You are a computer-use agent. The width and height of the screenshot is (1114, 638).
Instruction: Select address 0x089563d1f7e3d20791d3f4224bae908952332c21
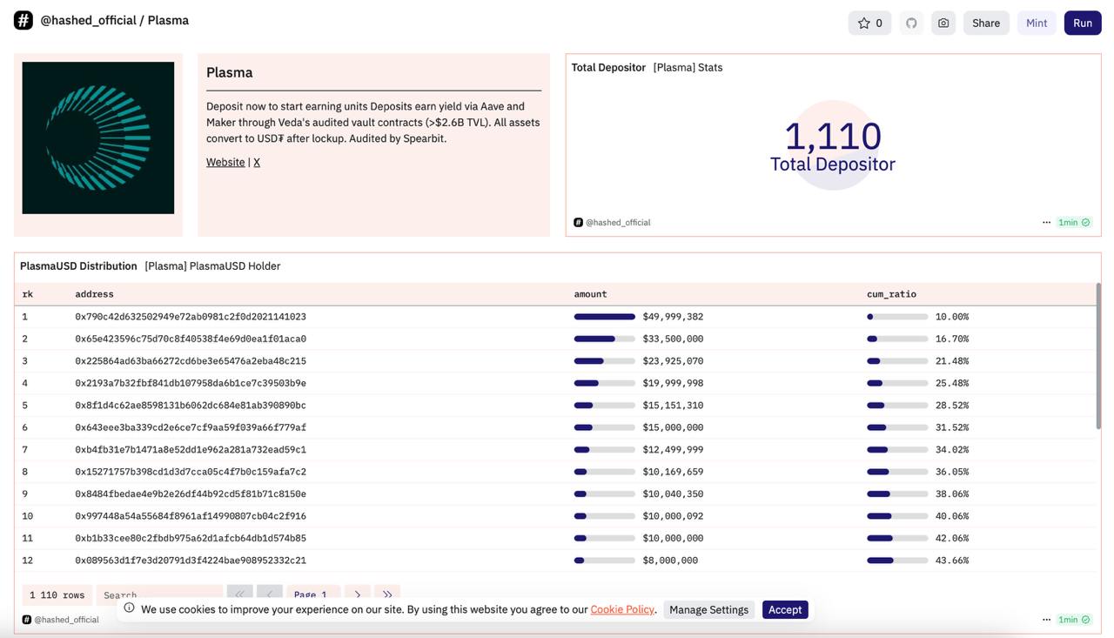pyautogui.click(x=191, y=561)
